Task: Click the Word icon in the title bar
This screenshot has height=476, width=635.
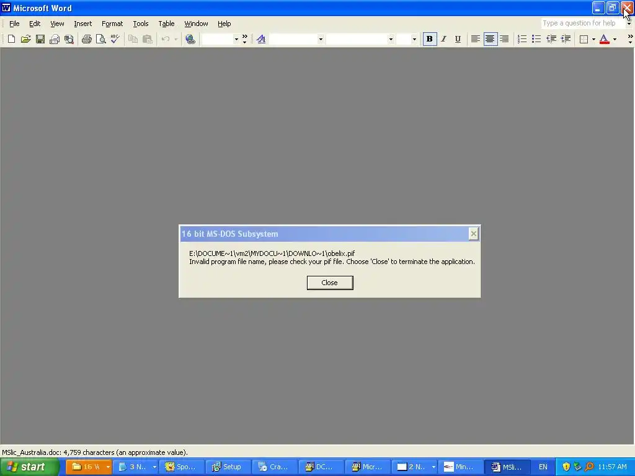Action: [6, 7]
